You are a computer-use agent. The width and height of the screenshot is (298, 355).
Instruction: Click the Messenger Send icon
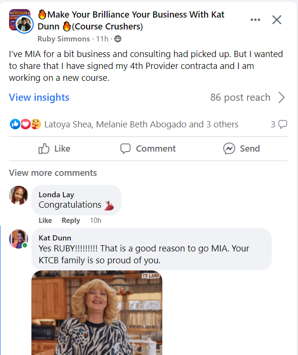(x=229, y=149)
